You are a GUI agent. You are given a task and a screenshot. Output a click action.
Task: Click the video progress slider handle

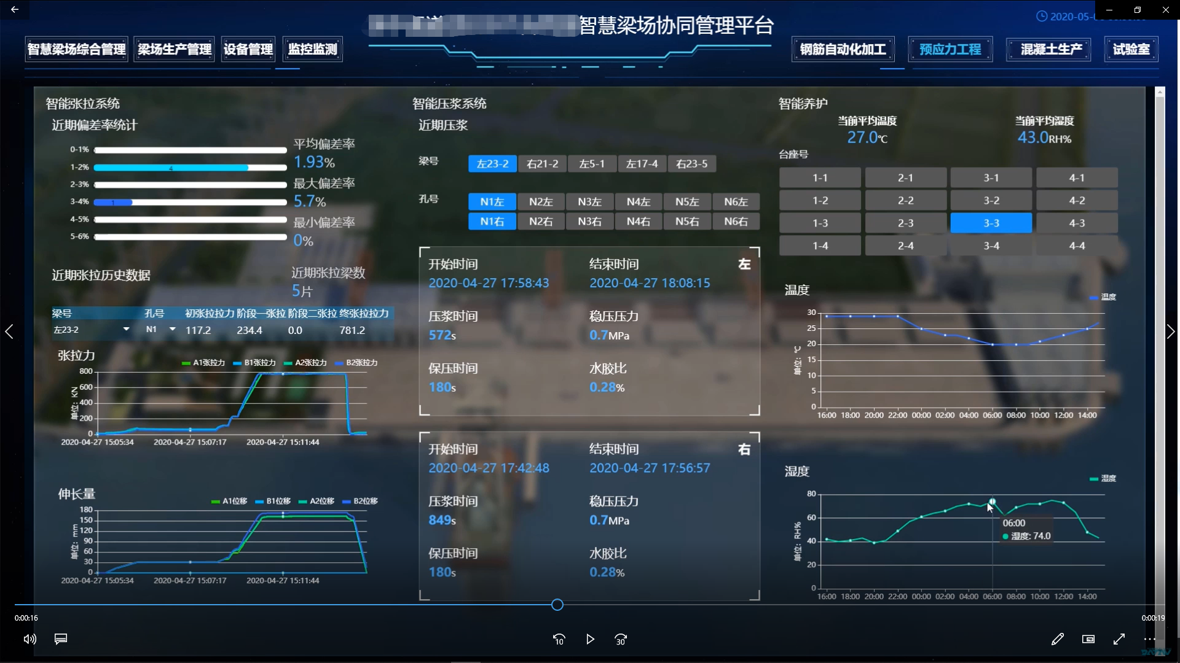[557, 605]
